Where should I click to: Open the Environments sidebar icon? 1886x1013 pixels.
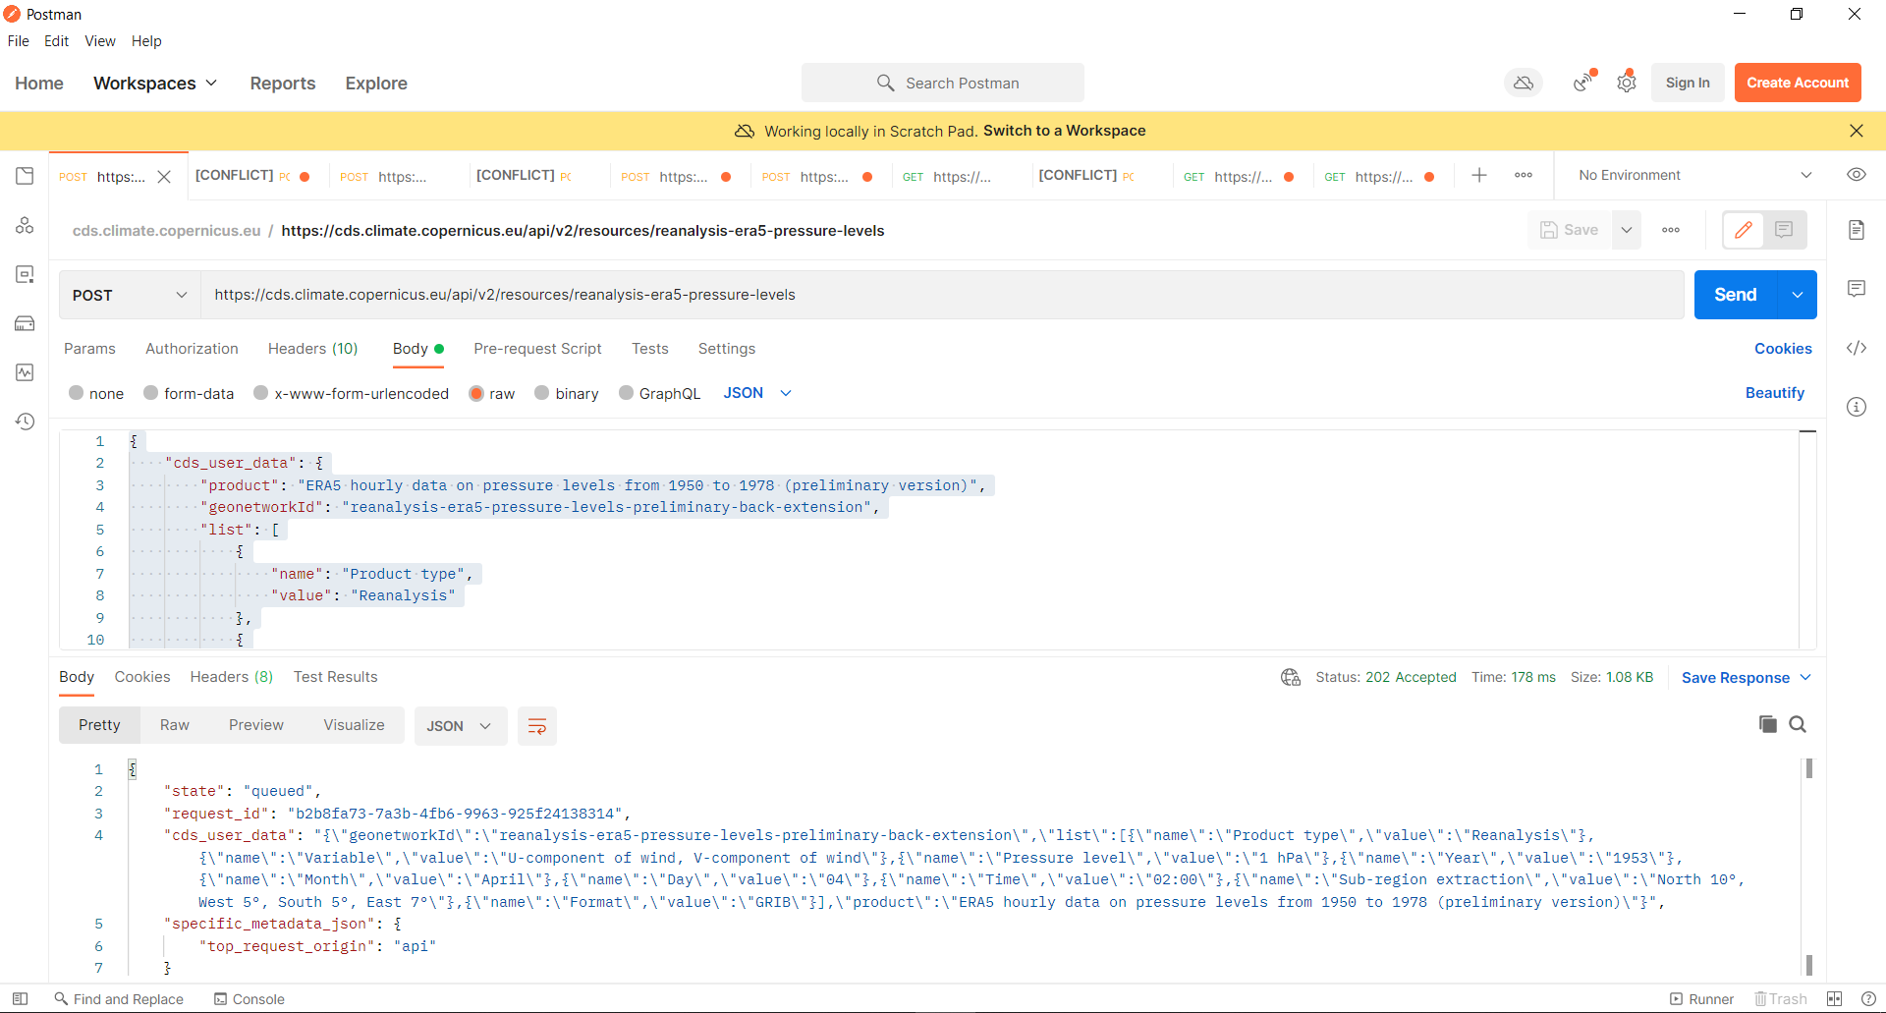click(25, 274)
